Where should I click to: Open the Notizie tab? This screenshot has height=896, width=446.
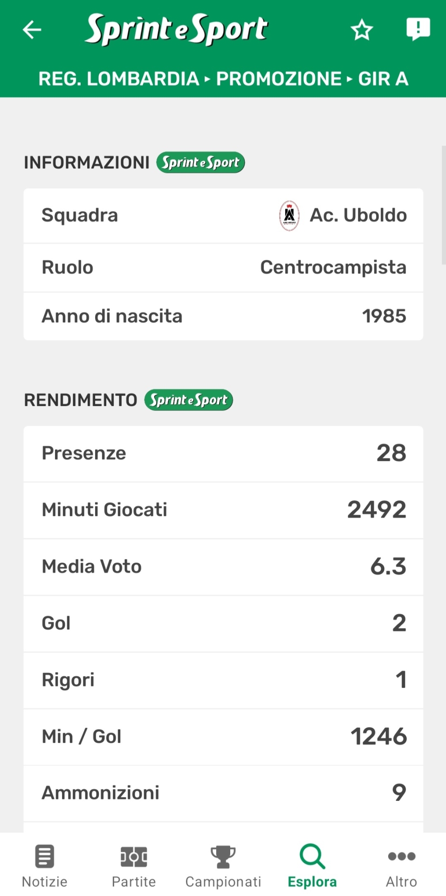[x=45, y=866]
